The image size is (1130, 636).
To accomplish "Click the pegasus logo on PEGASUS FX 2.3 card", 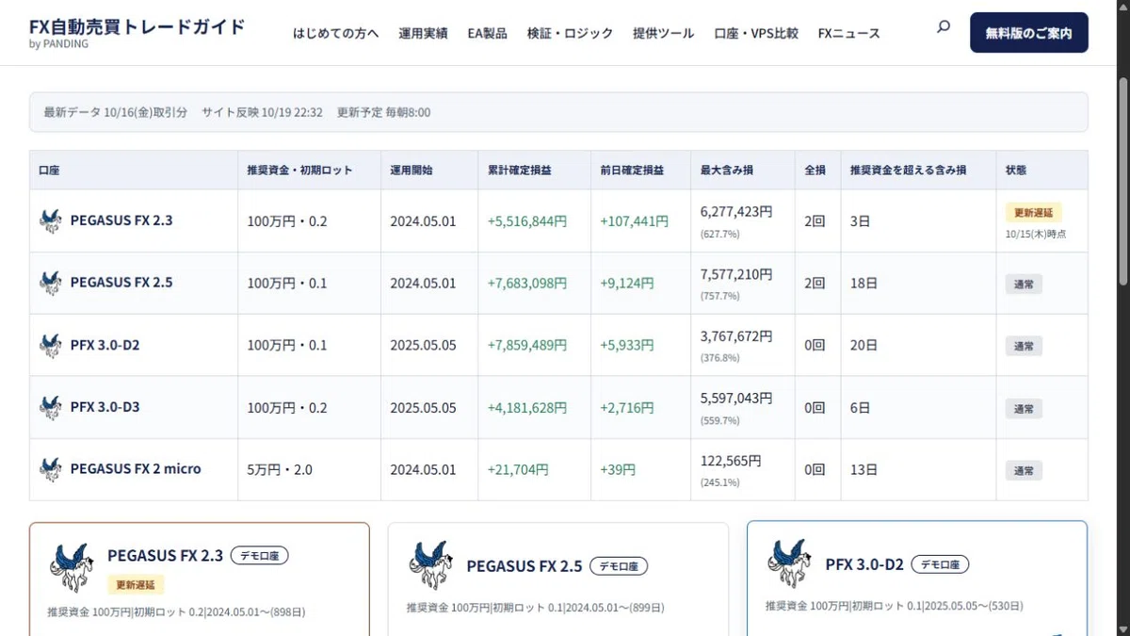I will click(x=73, y=567).
